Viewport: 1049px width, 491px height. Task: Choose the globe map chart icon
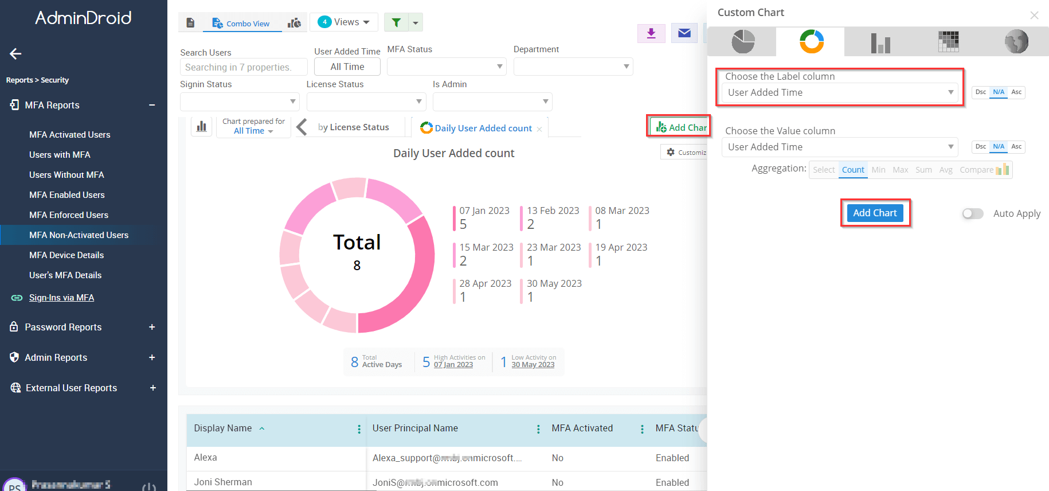click(x=1016, y=42)
